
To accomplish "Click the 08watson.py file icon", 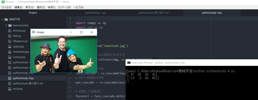I will (10, 41).
